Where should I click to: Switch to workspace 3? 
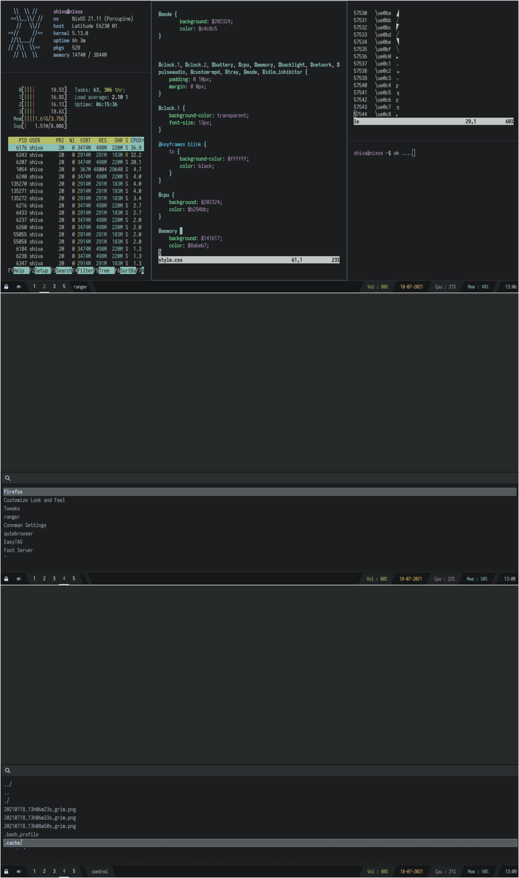click(x=54, y=286)
